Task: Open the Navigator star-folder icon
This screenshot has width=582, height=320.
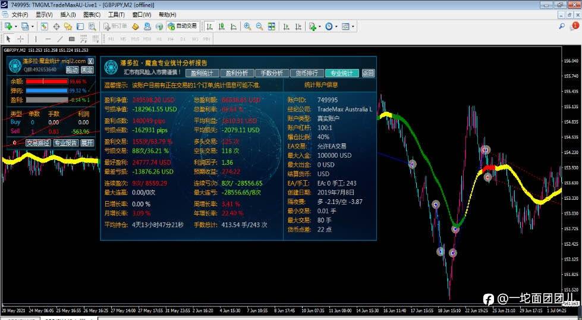Action: pos(68,26)
